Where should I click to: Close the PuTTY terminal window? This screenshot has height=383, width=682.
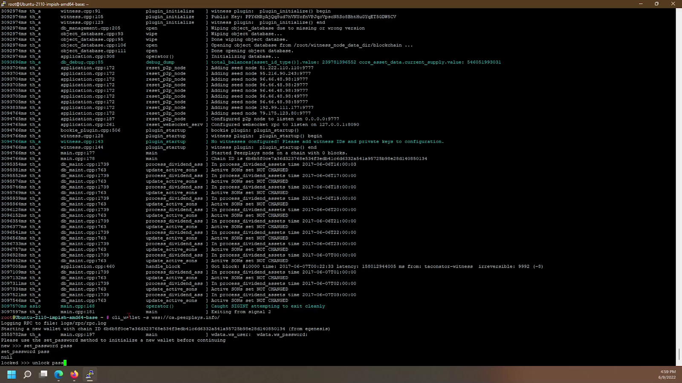pyautogui.click(x=673, y=4)
